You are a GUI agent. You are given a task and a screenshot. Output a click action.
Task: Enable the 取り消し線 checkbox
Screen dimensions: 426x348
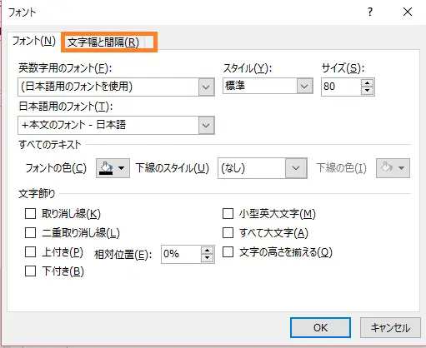[x=30, y=214]
